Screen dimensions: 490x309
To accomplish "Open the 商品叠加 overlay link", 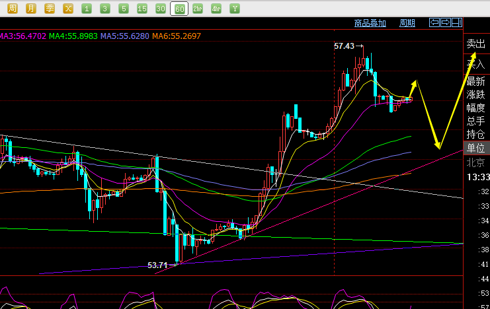I will 370,23.
